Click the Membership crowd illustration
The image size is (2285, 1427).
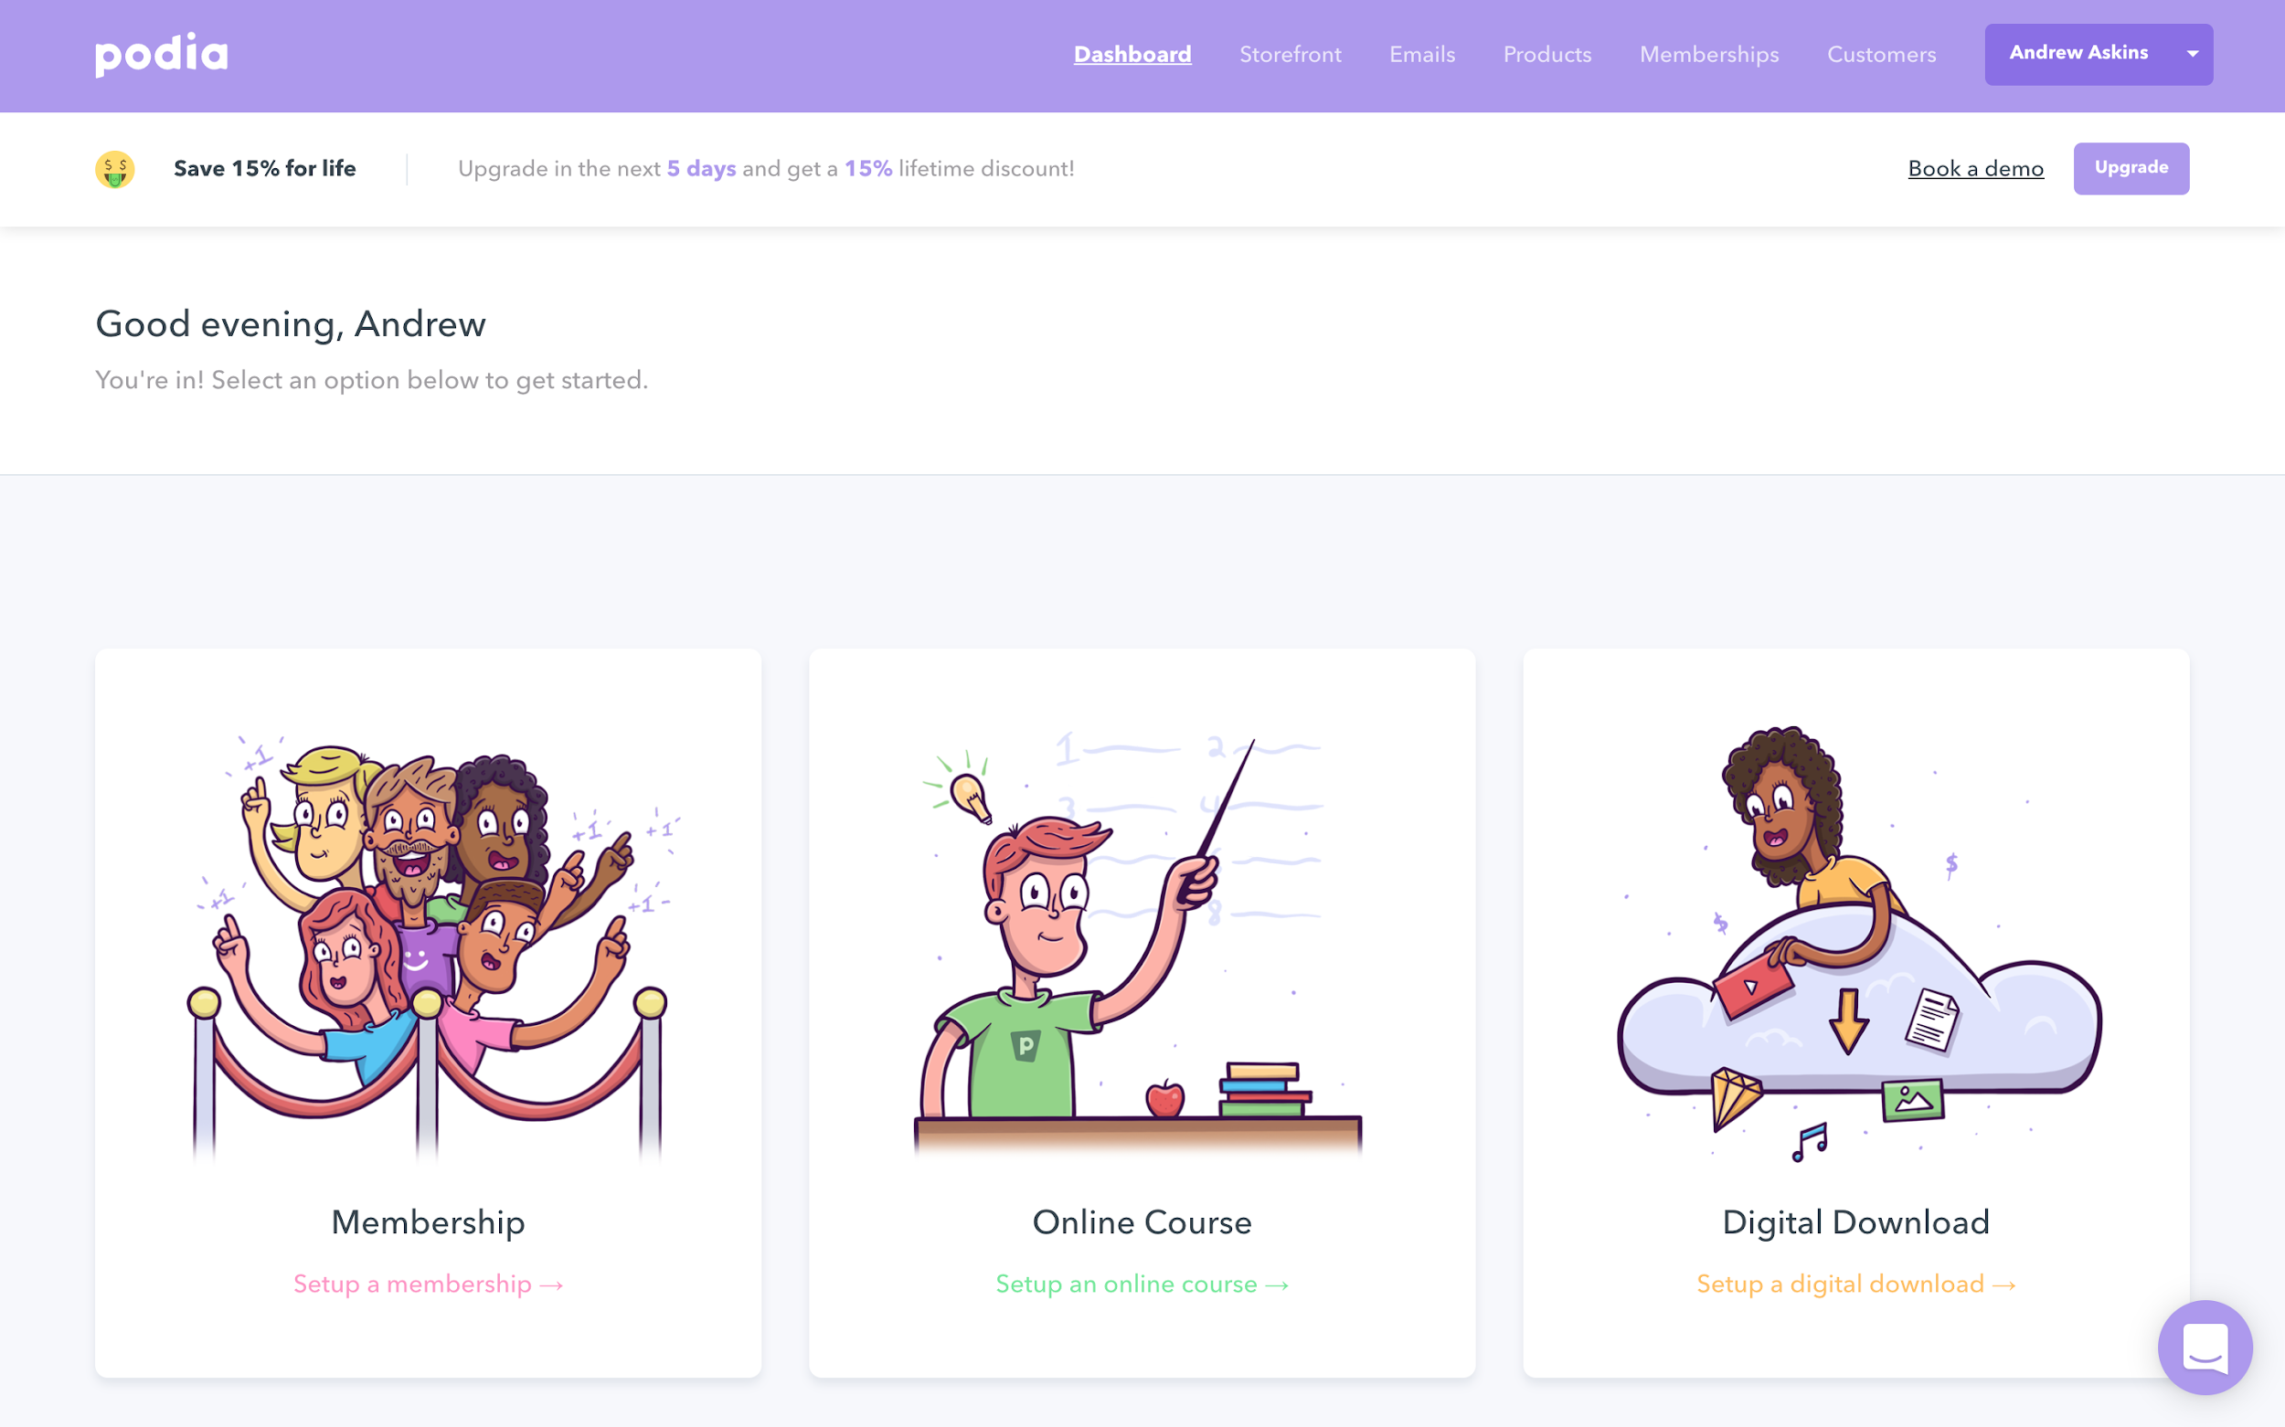pyautogui.click(x=429, y=944)
